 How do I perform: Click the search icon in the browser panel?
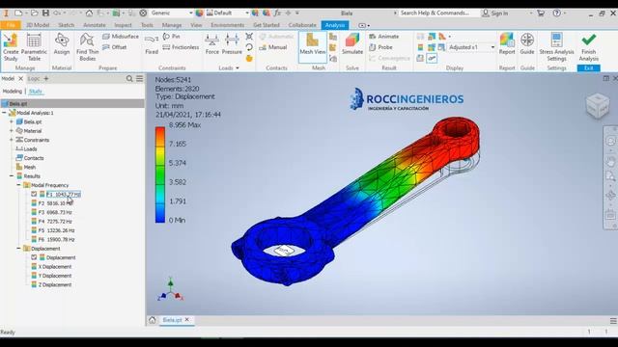pyautogui.click(x=129, y=79)
